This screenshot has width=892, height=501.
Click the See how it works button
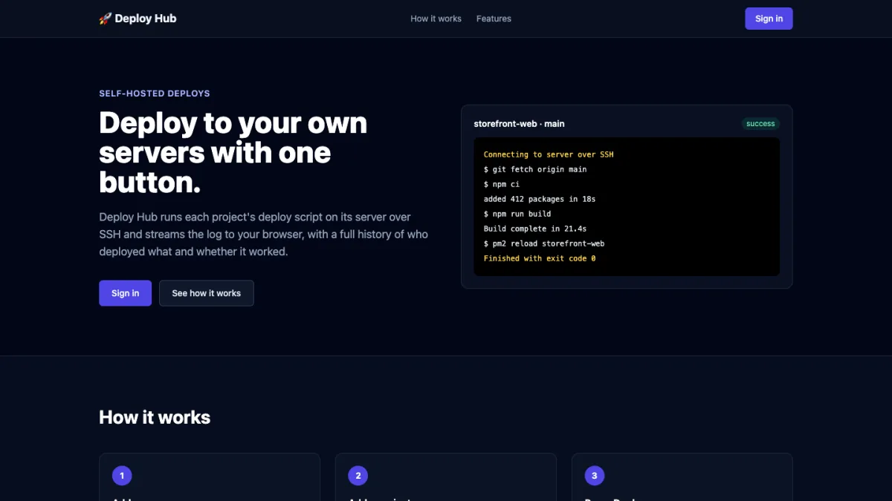pos(206,293)
